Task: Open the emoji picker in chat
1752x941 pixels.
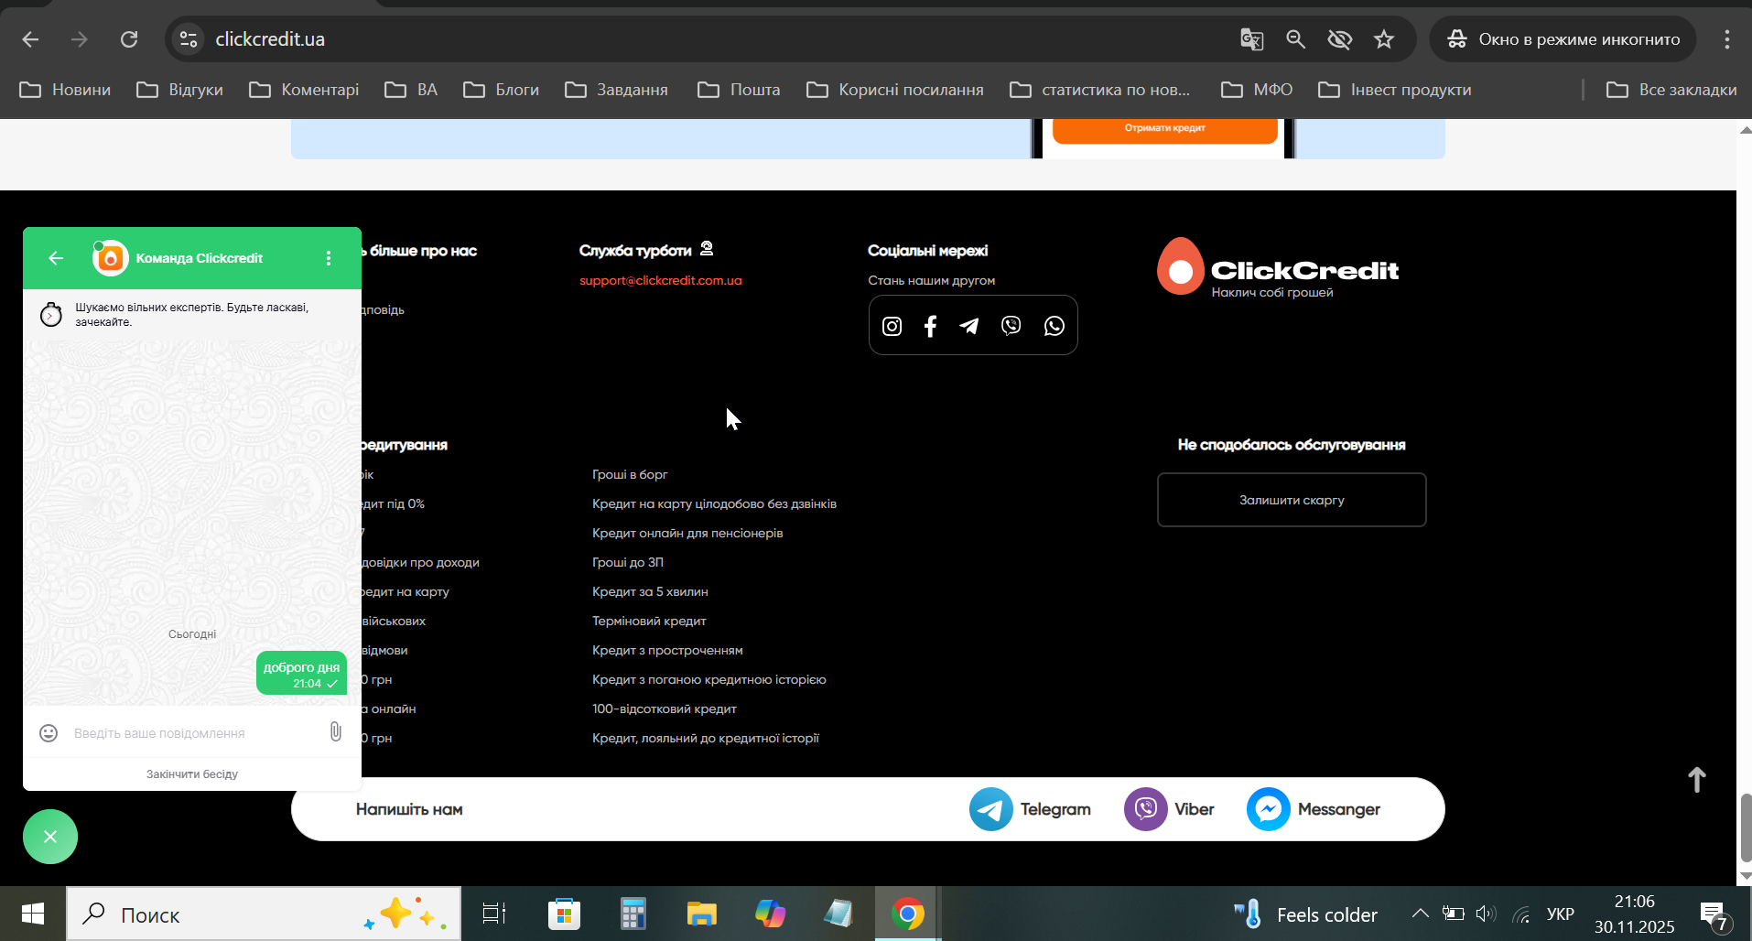Action: (x=49, y=733)
